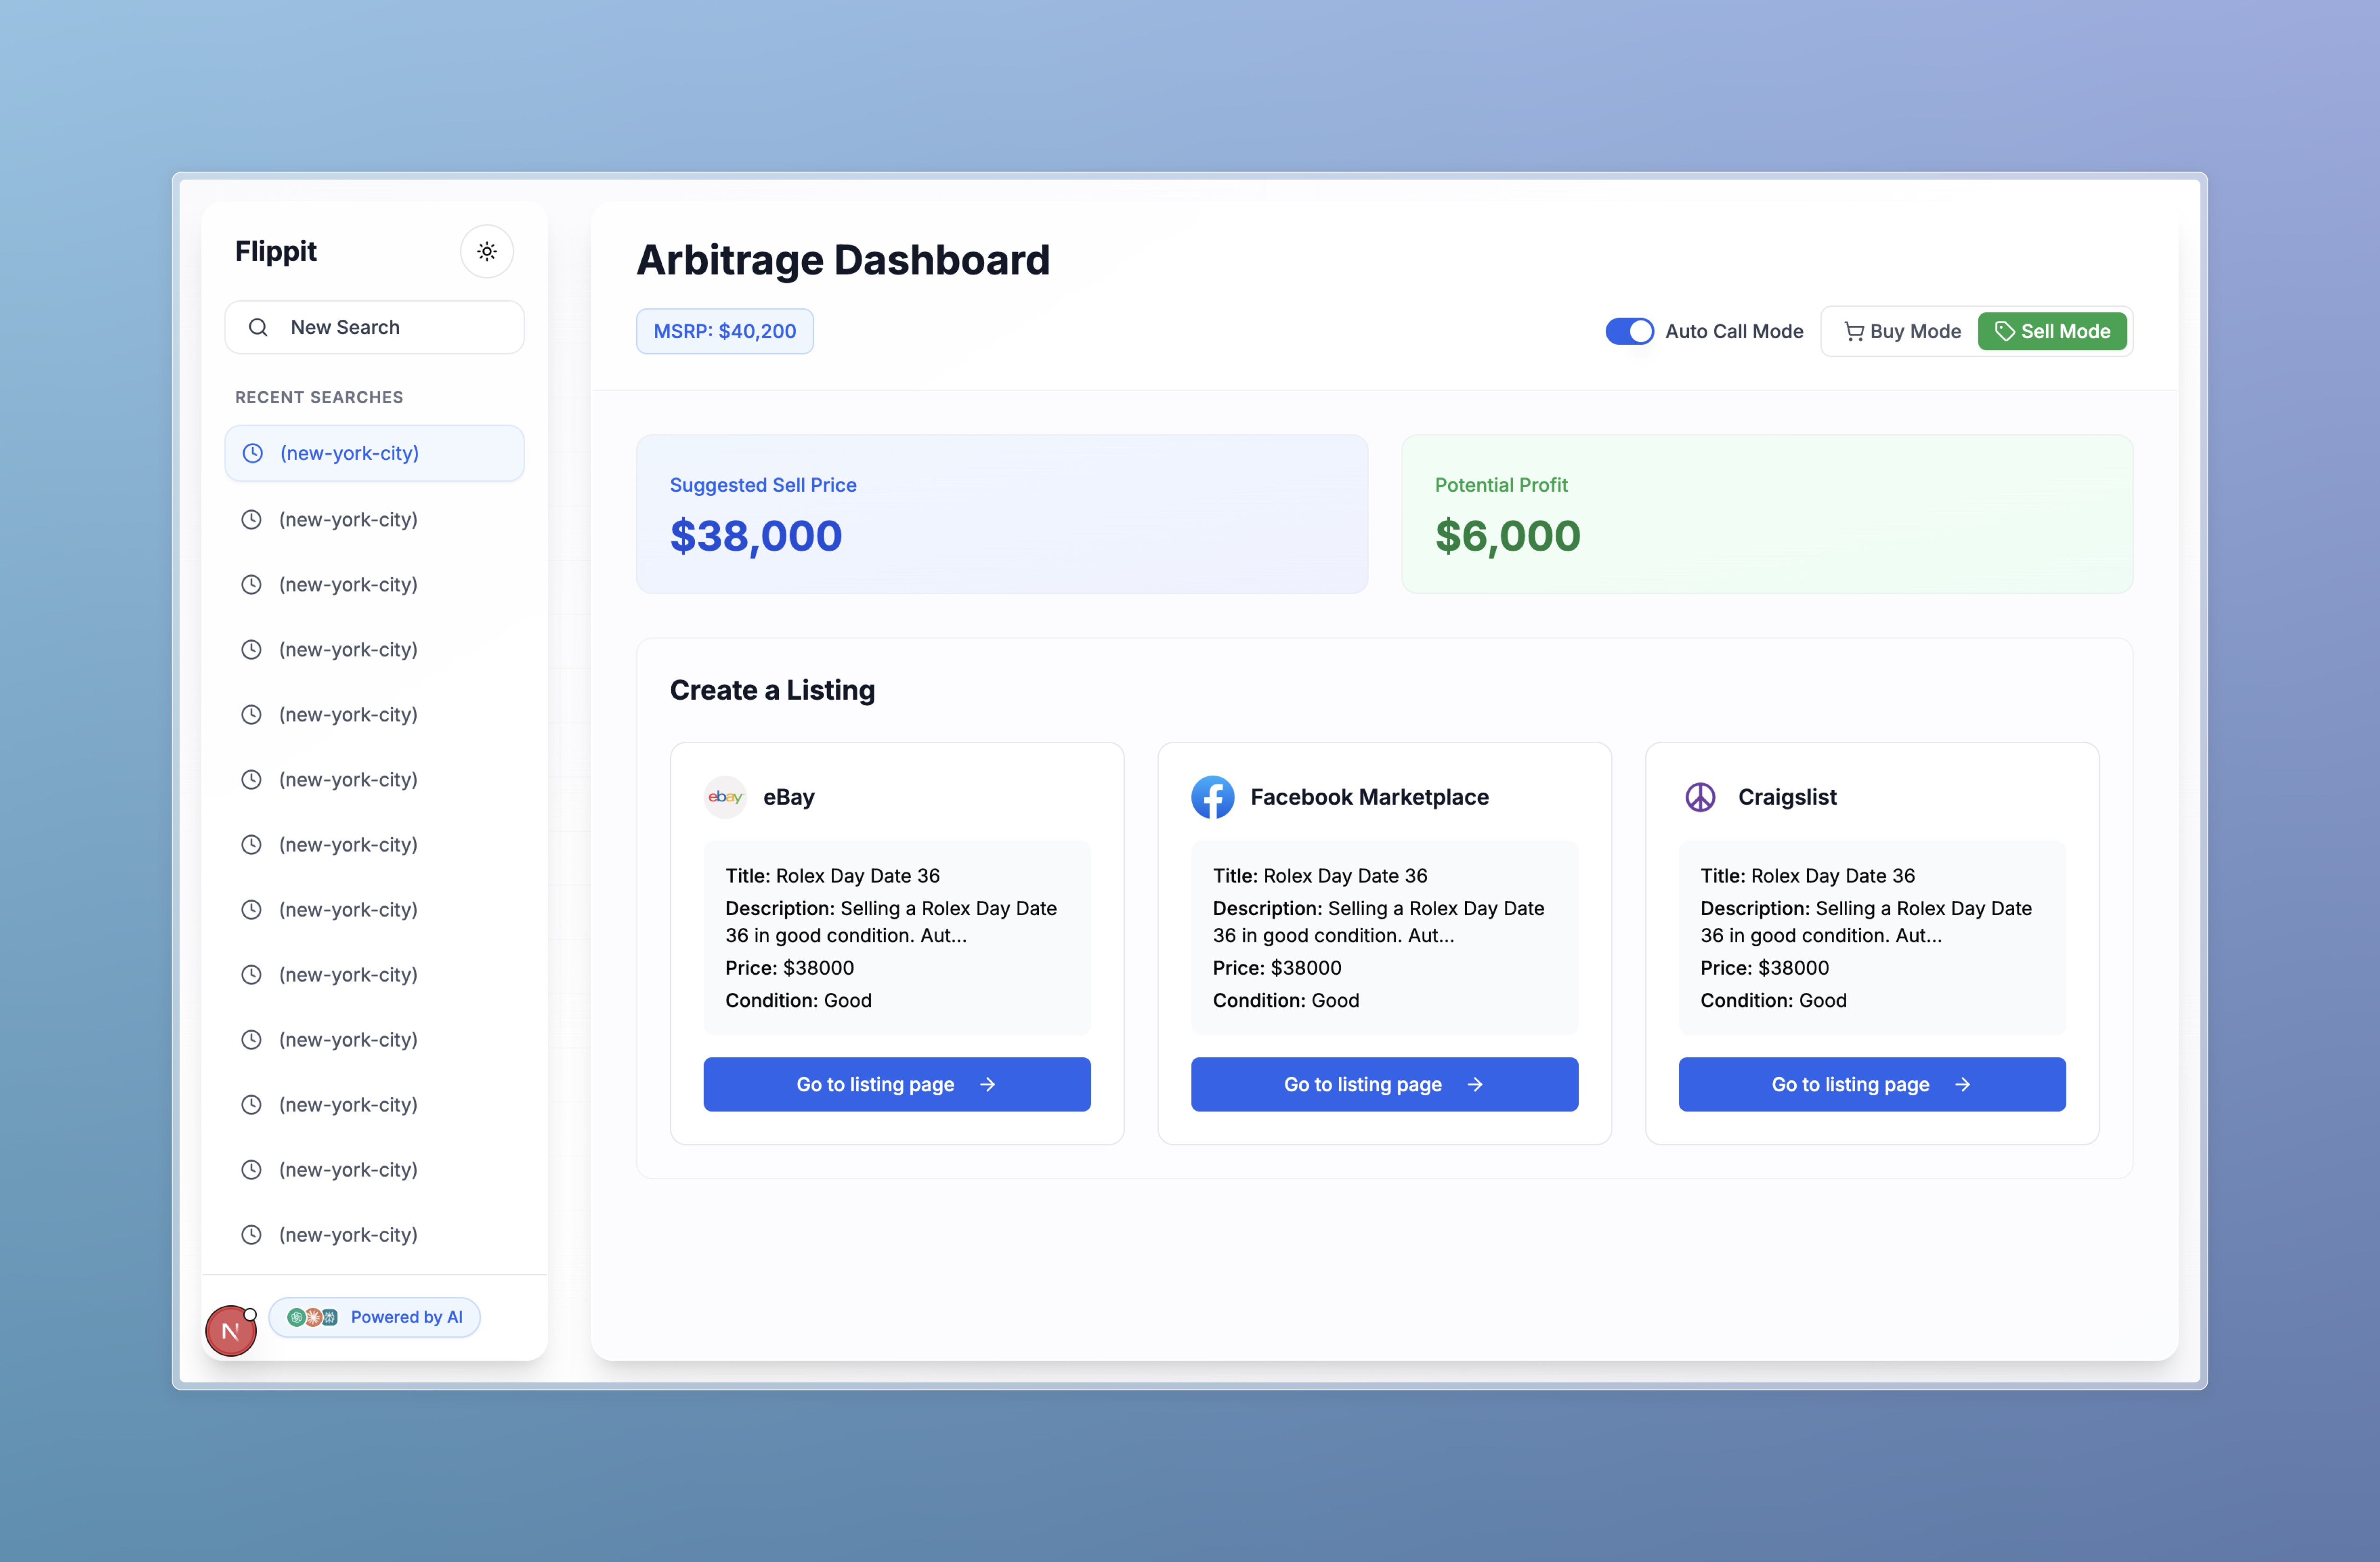Toggle light/dark theme sun icon

click(x=486, y=251)
